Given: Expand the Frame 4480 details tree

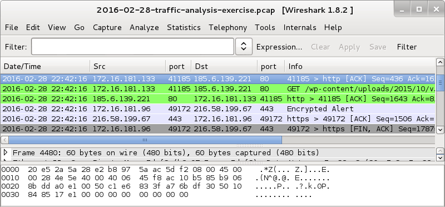Looking at the screenshot, I should coord(5,152).
